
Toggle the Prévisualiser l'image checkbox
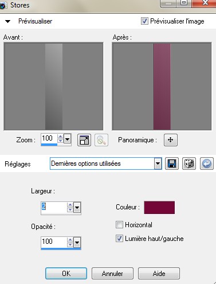[144, 21]
